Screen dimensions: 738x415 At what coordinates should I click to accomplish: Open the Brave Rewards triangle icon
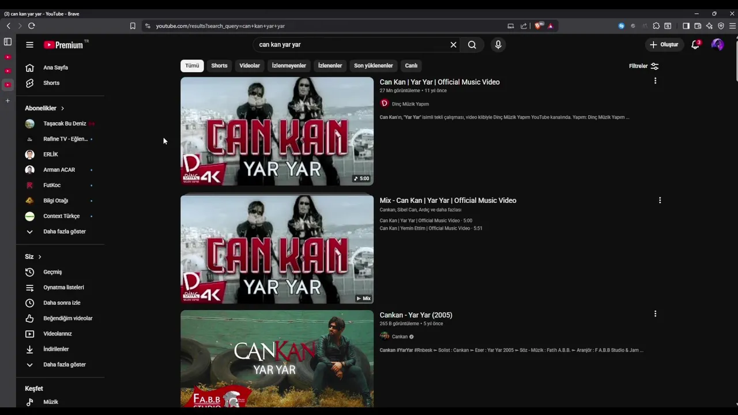pos(551,26)
